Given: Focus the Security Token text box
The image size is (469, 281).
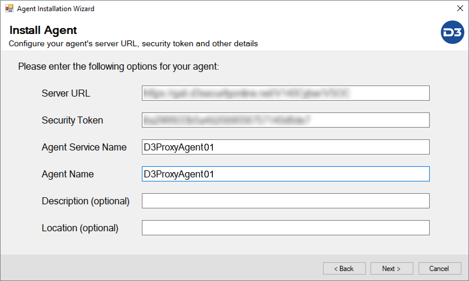Looking at the screenshot, I should click(x=286, y=120).
